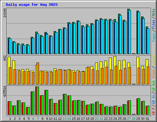Click green weekend day 27 label

[129, 119]
